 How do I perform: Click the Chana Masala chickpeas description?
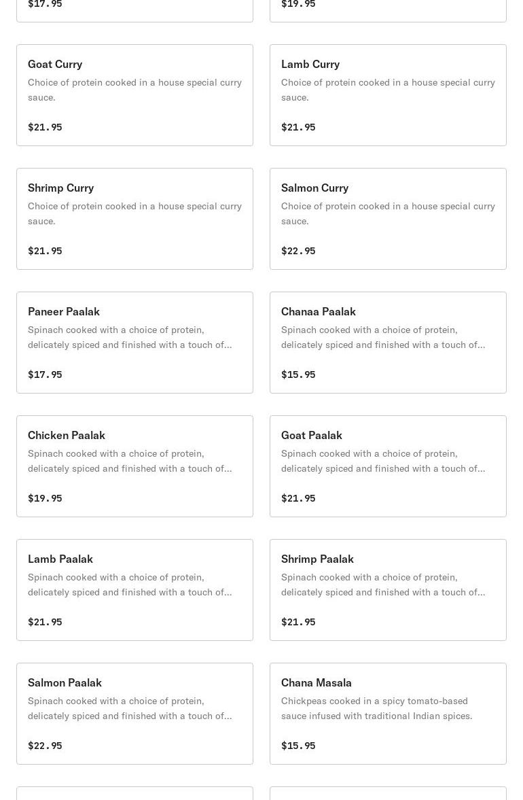point(377,708)
